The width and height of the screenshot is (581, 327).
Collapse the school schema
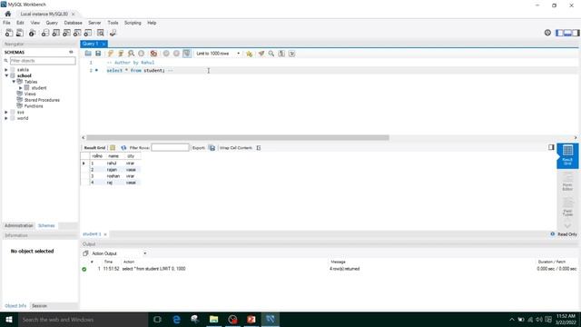(6, 75)
